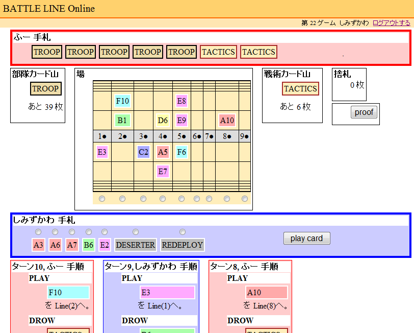Click the B6 card in hand
Viewport: 414px width, 333px height.
coord(88,245)
